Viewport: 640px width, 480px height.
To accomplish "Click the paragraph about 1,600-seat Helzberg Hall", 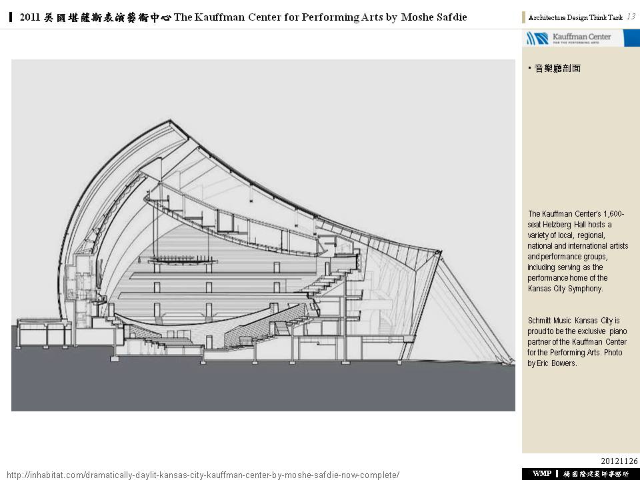I will click(x=577, y=251).
